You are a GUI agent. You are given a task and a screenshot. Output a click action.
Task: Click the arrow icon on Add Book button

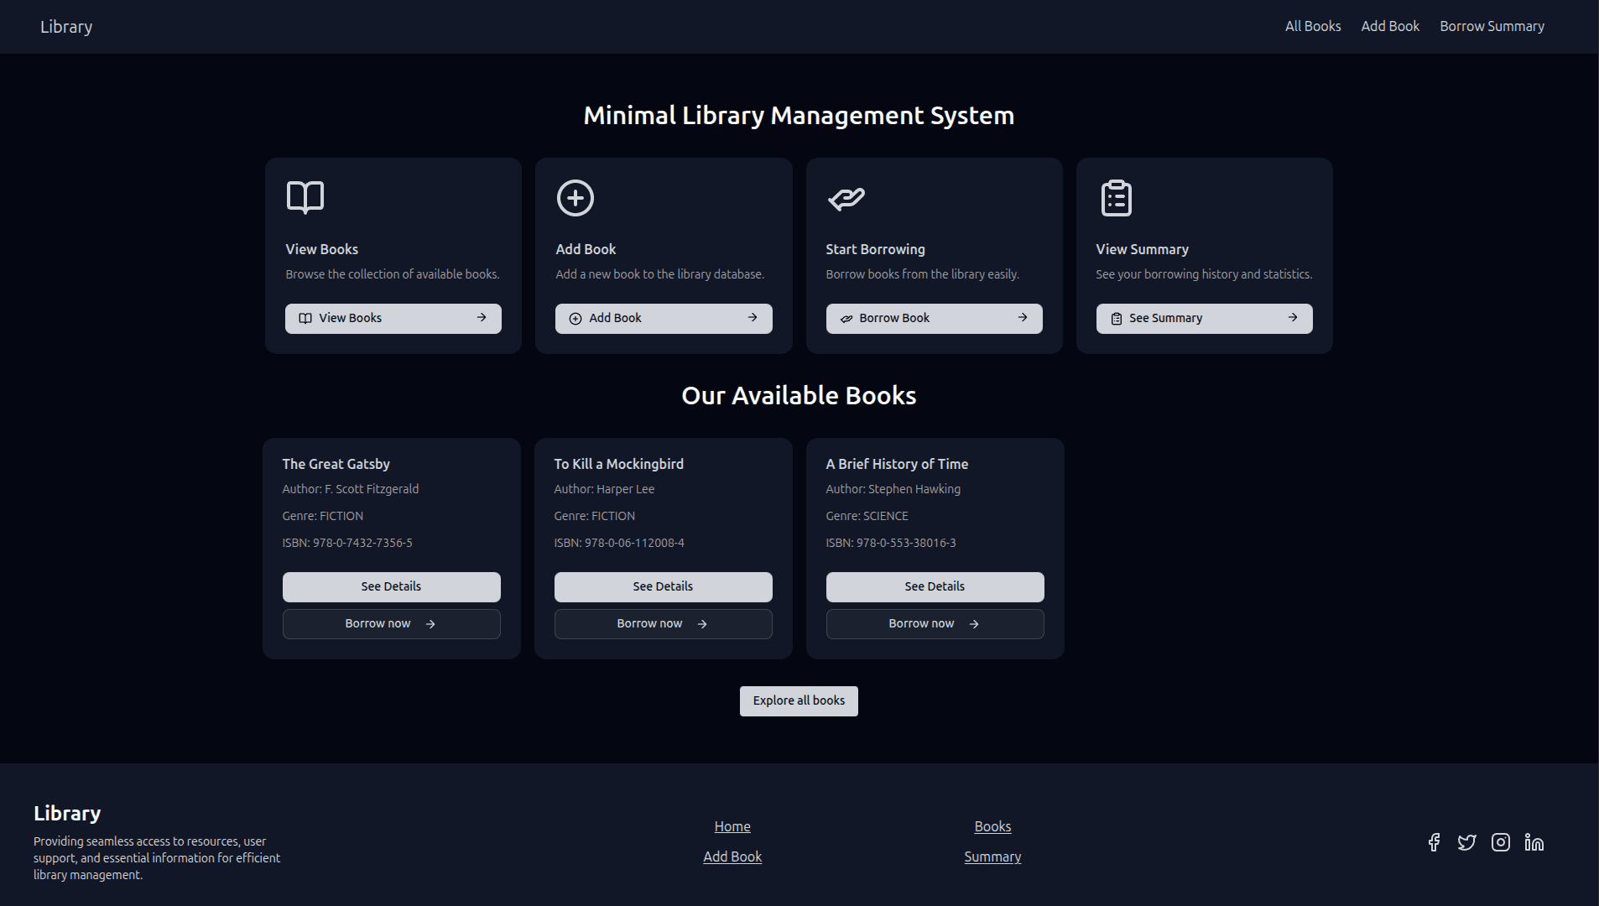point(753,318)
